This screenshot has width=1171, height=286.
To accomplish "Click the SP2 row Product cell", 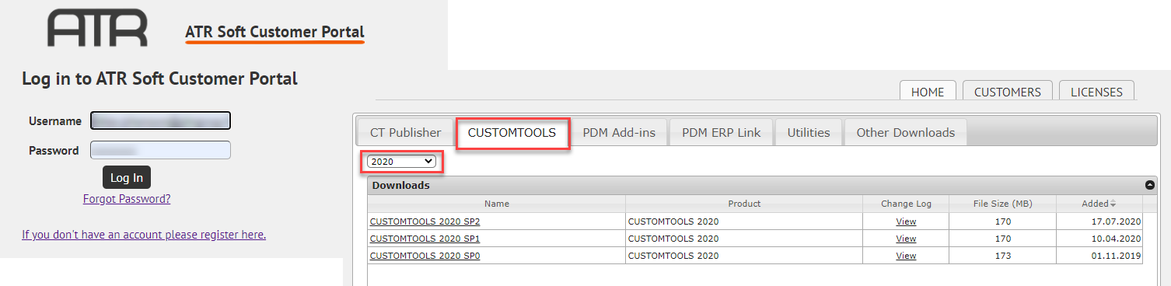I will point(744,221).
